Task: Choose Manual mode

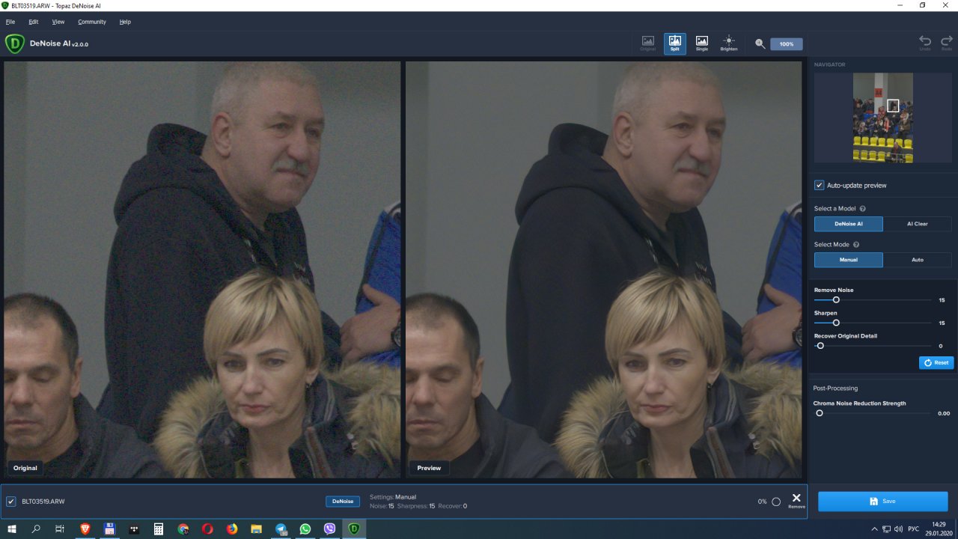Action: pyautogui.click(x=849, y=260)
